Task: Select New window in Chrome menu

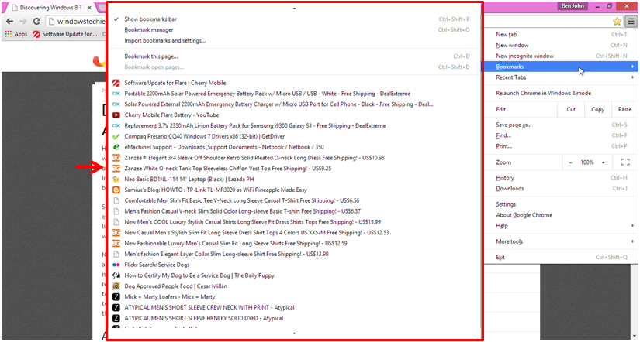Action: pyautogui.click(x=561, y=45)
